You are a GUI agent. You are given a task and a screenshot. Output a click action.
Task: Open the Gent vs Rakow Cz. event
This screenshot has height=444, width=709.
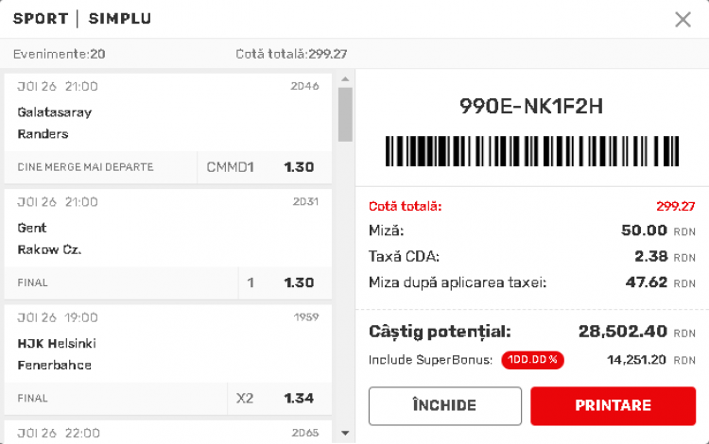tap(167, 228)
